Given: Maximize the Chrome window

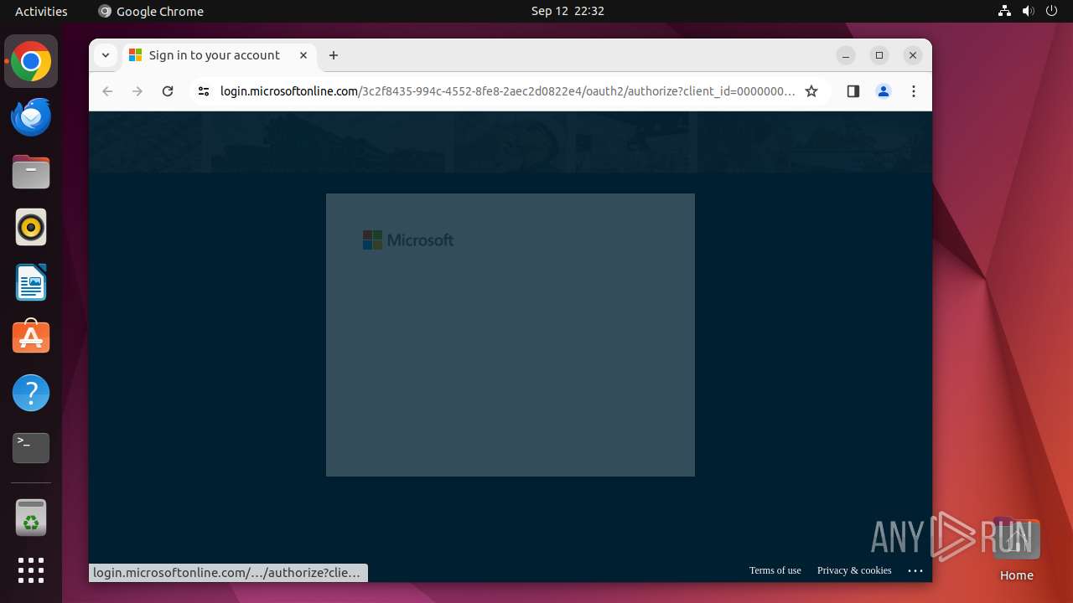Looking at the screenshot, I should pos(879,55).
